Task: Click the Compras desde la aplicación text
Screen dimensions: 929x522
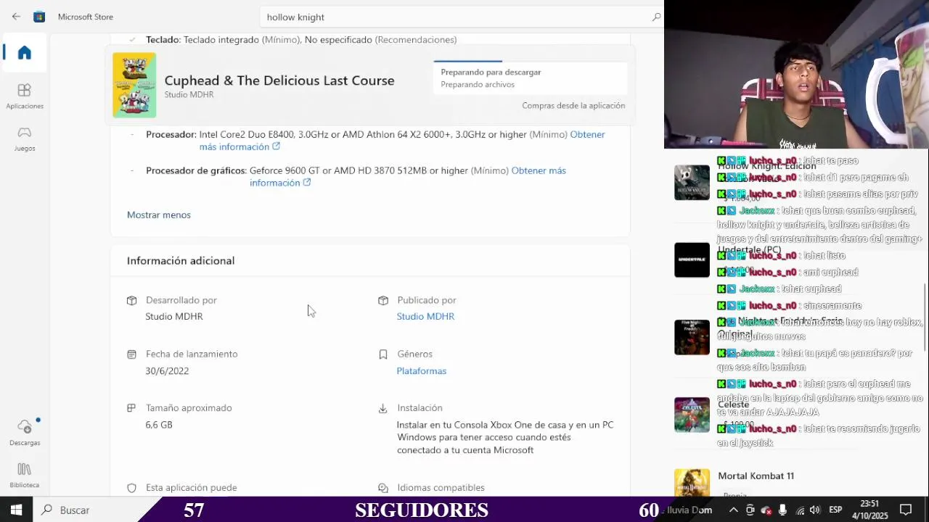Action: pos(573,105)
